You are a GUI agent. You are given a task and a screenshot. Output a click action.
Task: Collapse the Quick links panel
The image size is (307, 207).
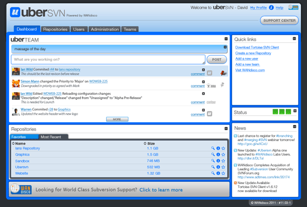click(294, 38)
